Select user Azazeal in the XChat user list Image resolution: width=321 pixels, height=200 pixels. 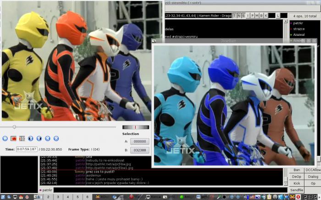tap(299, 34)
